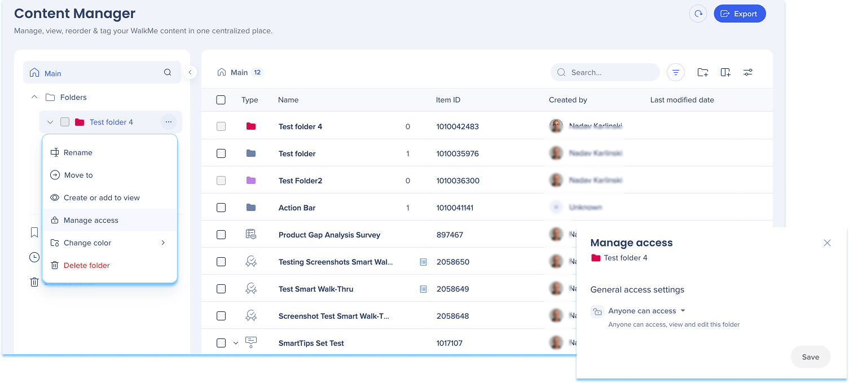Screen dimensions: 849x383
Task: Open the three-dot menu for Test folder 4
Action: 168,122
